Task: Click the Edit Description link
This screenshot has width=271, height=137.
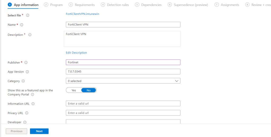Action: (76, 52)
